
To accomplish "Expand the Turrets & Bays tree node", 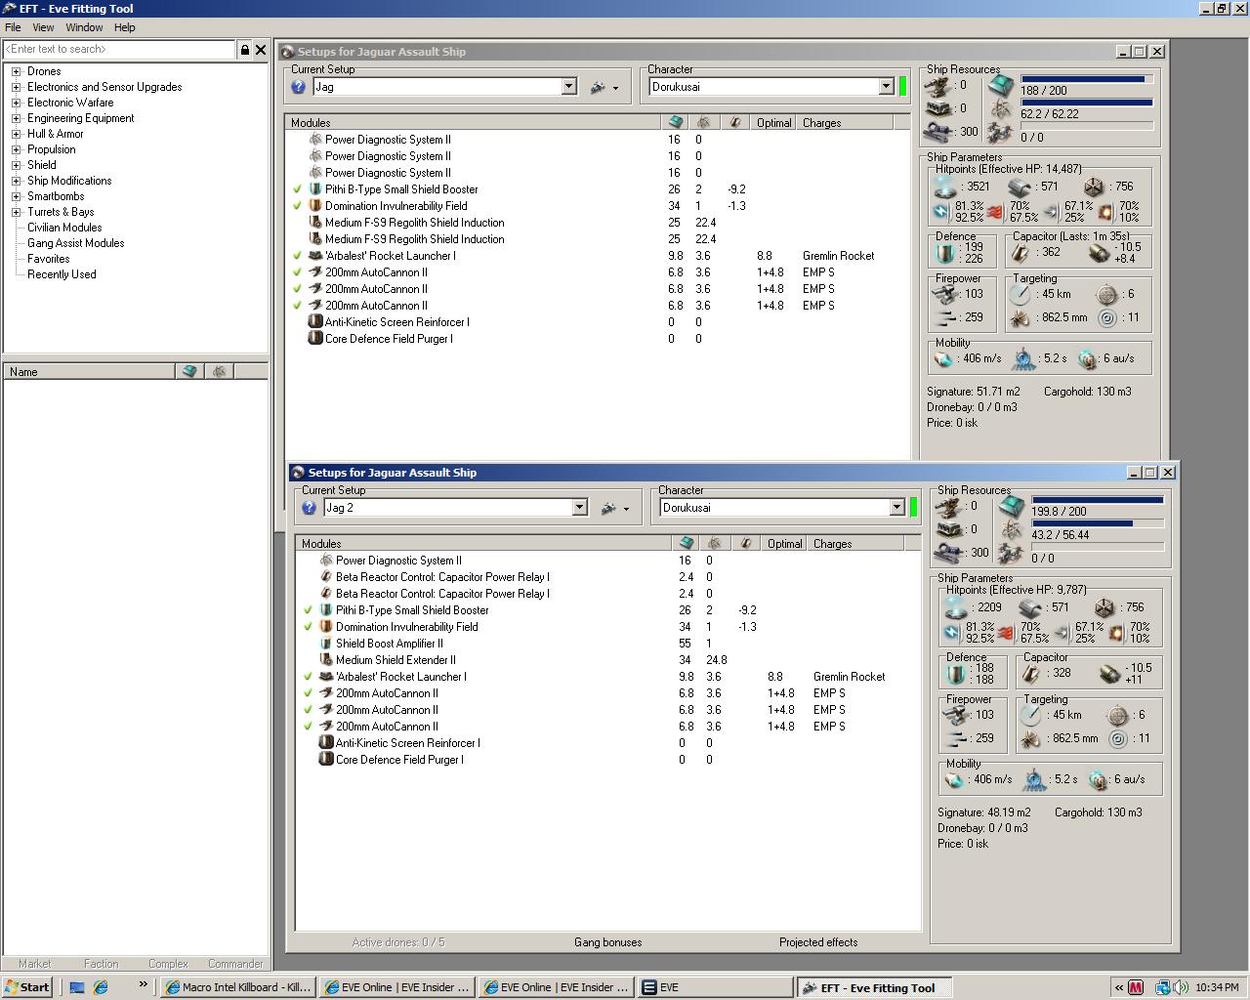I will tap(17, 212).
